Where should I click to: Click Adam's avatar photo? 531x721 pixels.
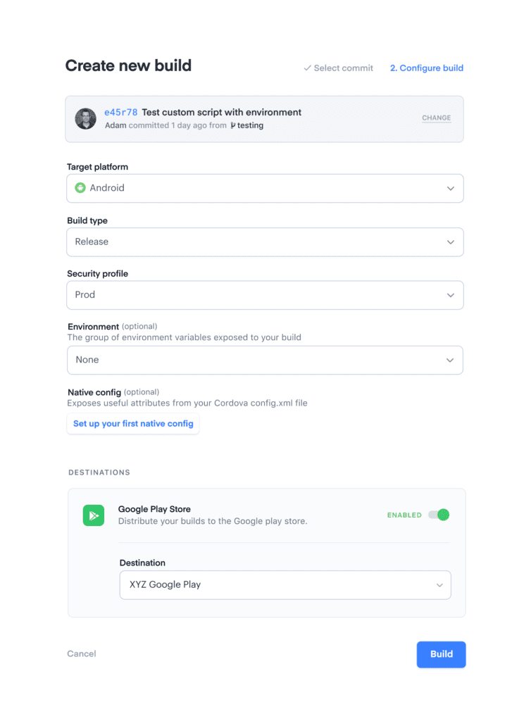pos(85,119)
